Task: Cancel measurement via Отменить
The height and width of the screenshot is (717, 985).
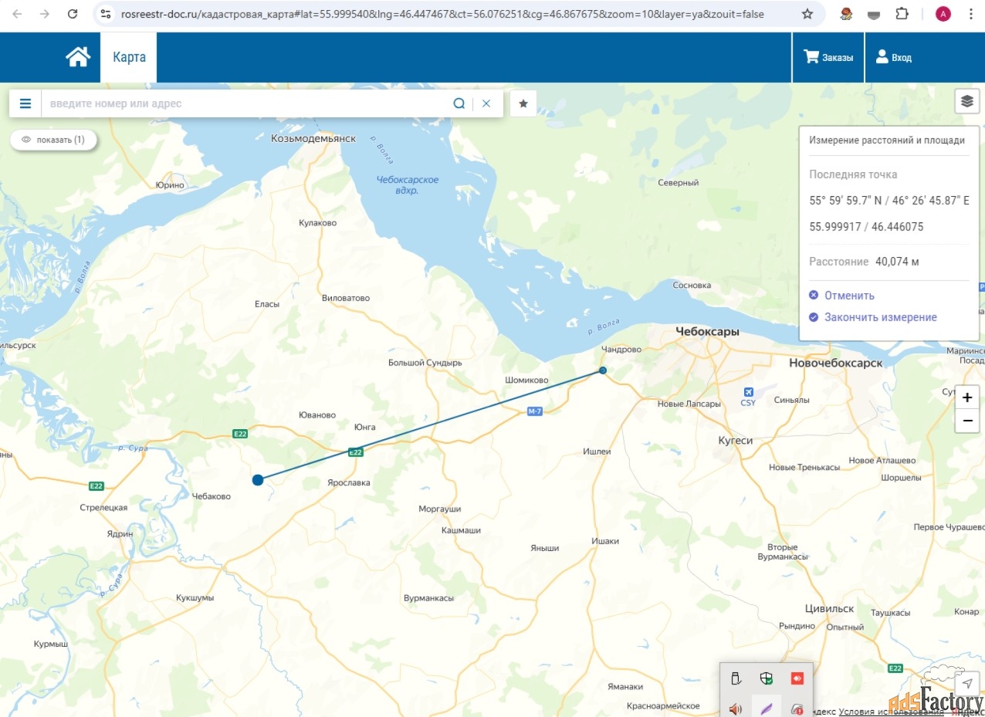Action: tap(841, 296)
